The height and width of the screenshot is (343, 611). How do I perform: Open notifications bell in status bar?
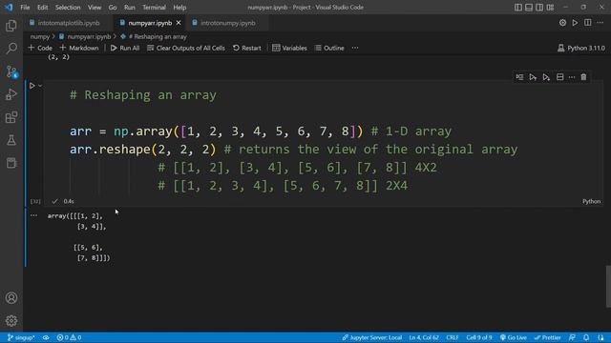586,337
